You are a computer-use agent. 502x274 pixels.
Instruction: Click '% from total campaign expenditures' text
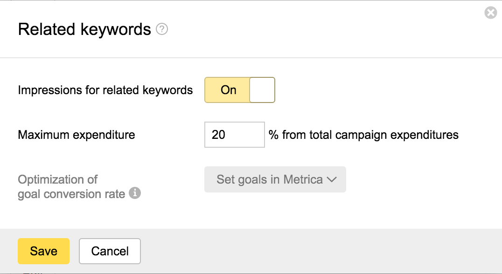(x=363, y=135)
